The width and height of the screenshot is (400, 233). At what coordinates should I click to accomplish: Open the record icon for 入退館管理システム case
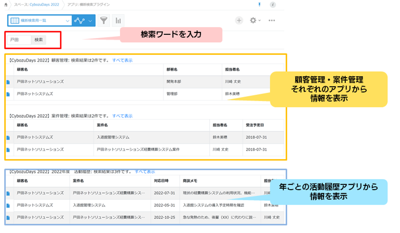(x=8, y=137)
